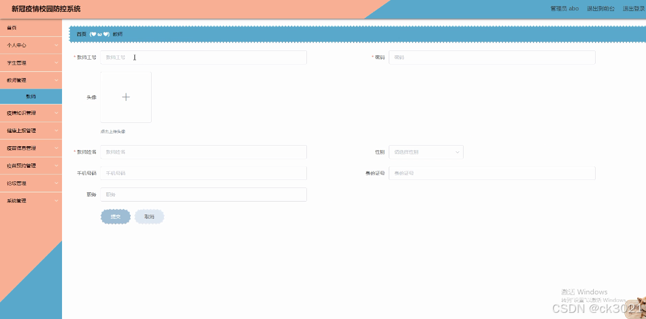Click the 提交 submit button
Viewport: 646px width, 319px height.
pos(116,217)
